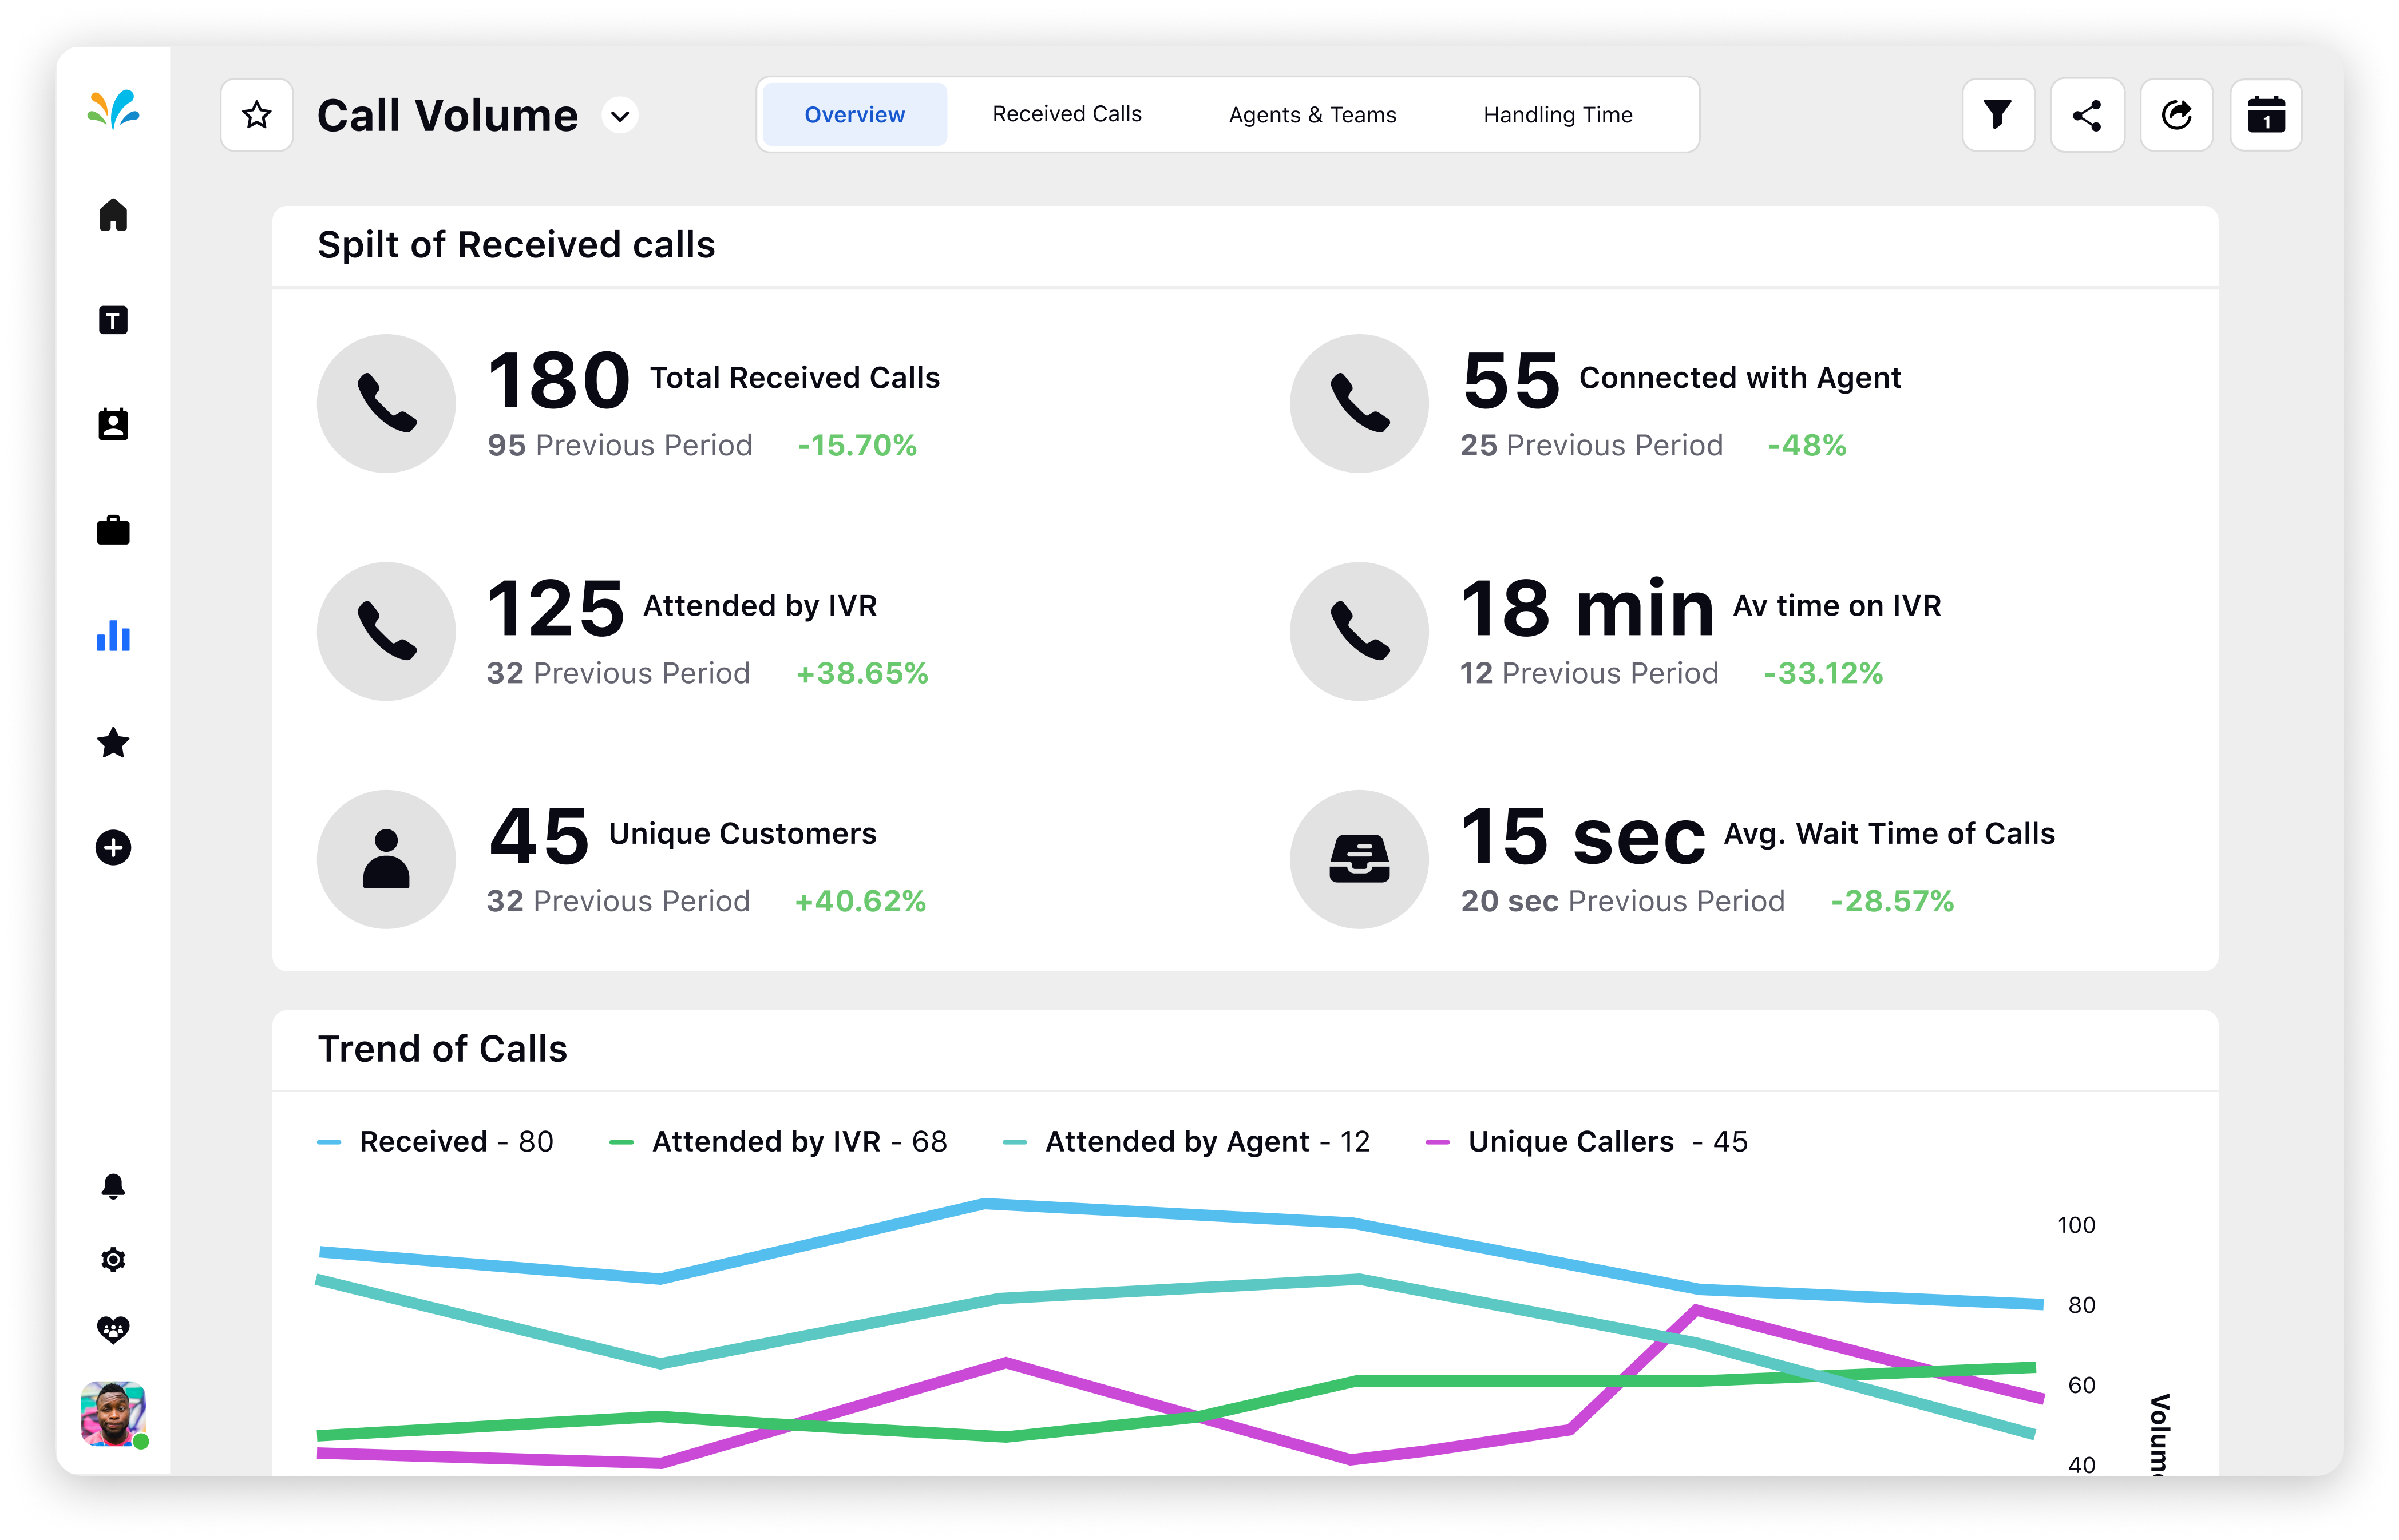
Task: Open the Contacts icon in the sidebar
Action: click(114, 424)
